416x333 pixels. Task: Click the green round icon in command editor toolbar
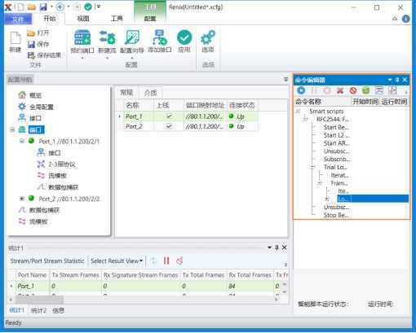click(x=366, y=90)
